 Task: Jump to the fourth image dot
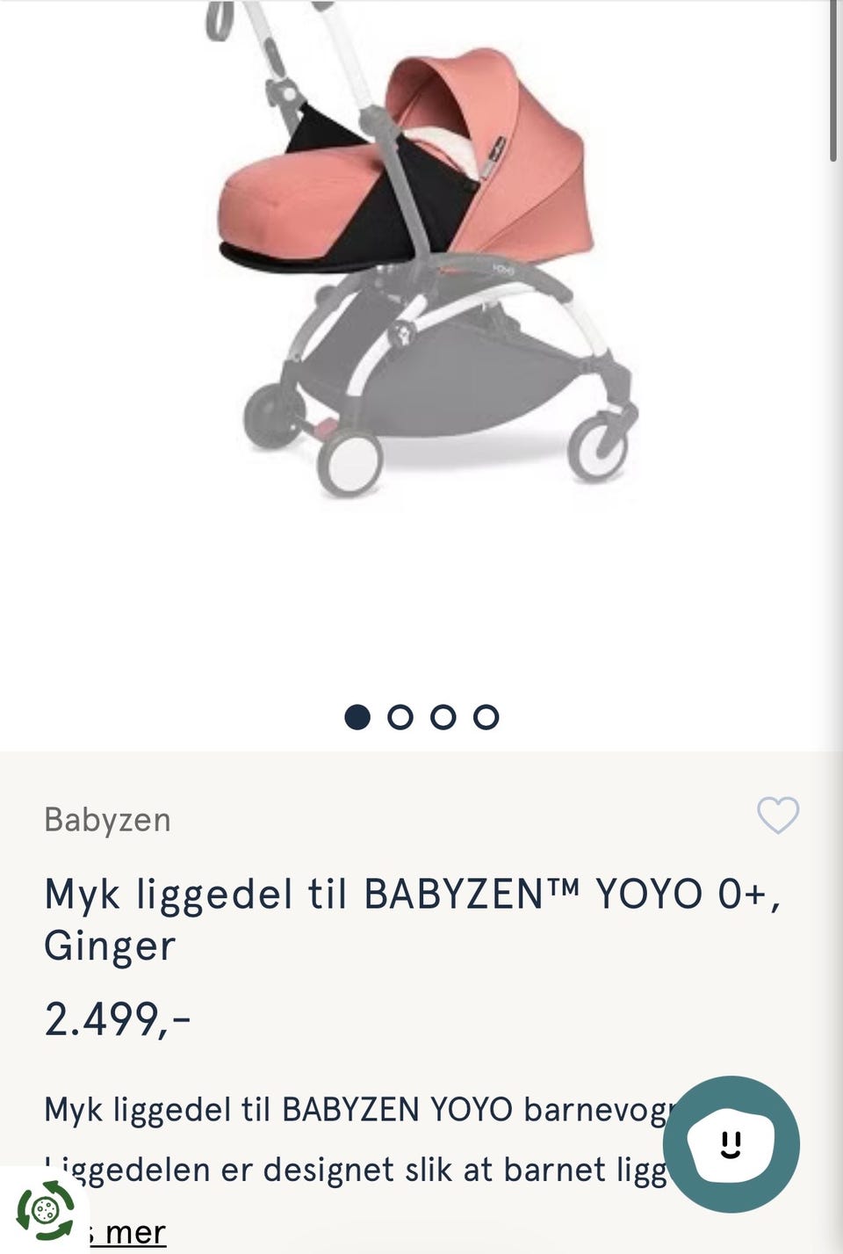point(486,717)
